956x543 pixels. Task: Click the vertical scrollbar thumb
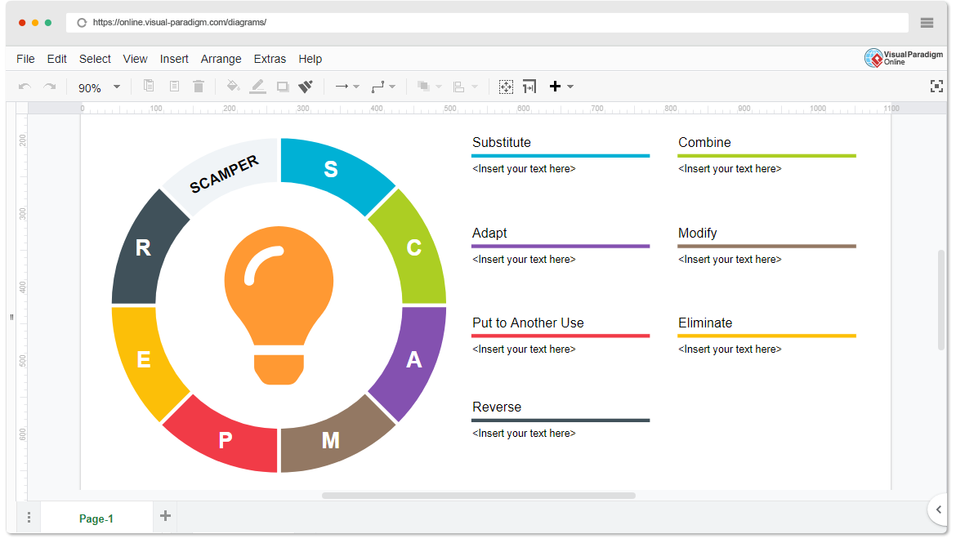click(941, 299)
